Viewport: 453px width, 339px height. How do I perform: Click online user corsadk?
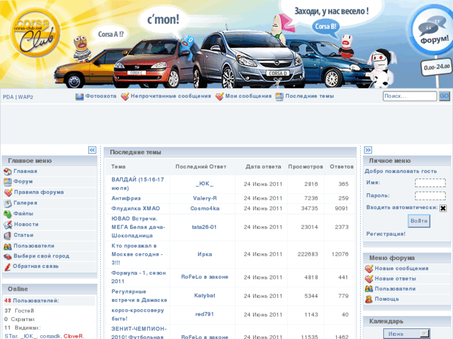(50, 336)
